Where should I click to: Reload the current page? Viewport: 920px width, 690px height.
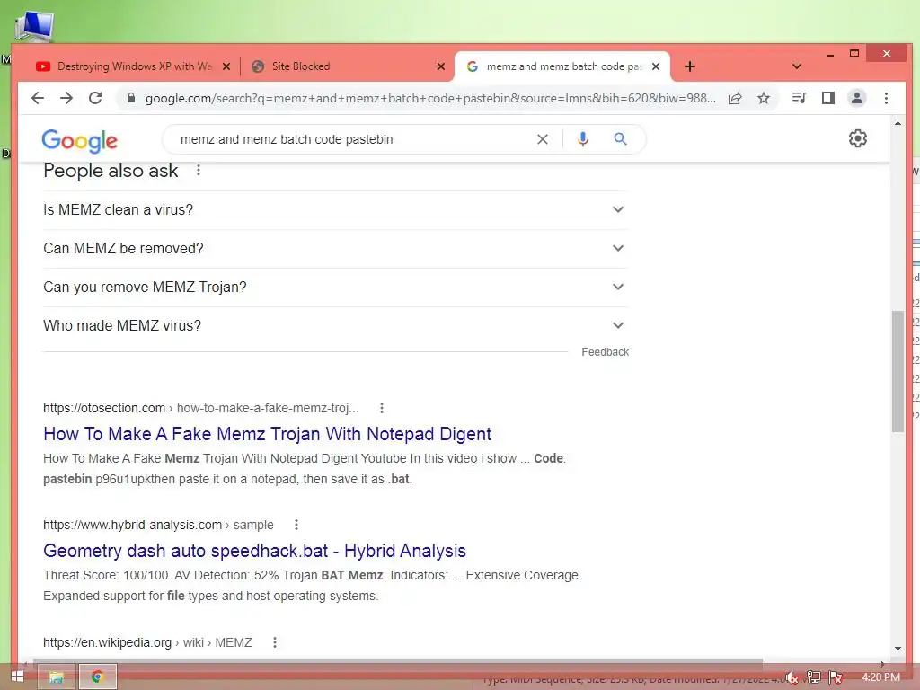pyautogui.click(x=95, y=98)
